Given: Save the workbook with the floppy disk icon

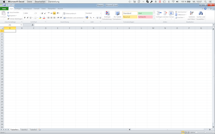Looking at the screenshot, I should [4, 5].
